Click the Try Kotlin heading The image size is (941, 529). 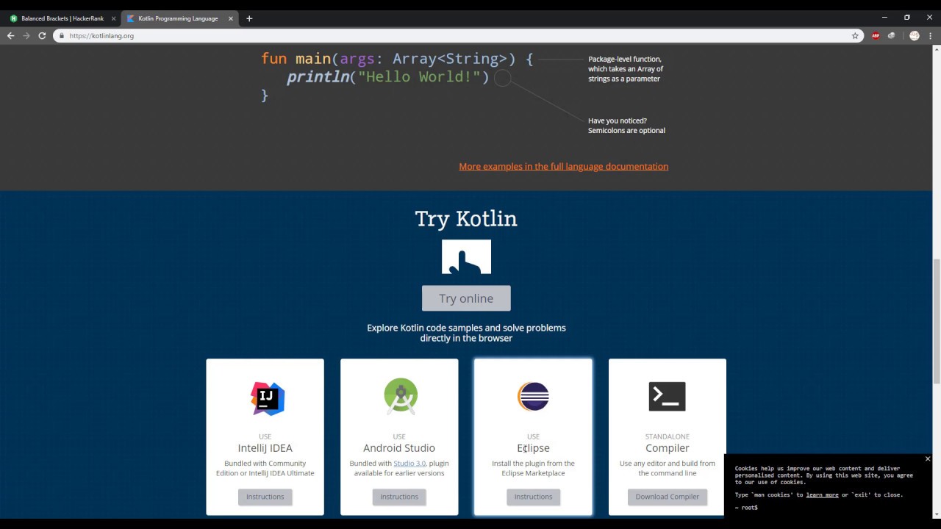466,219
